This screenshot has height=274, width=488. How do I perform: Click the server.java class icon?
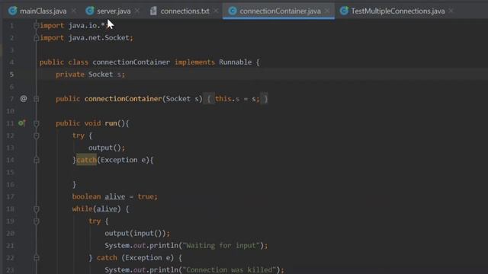90,11
